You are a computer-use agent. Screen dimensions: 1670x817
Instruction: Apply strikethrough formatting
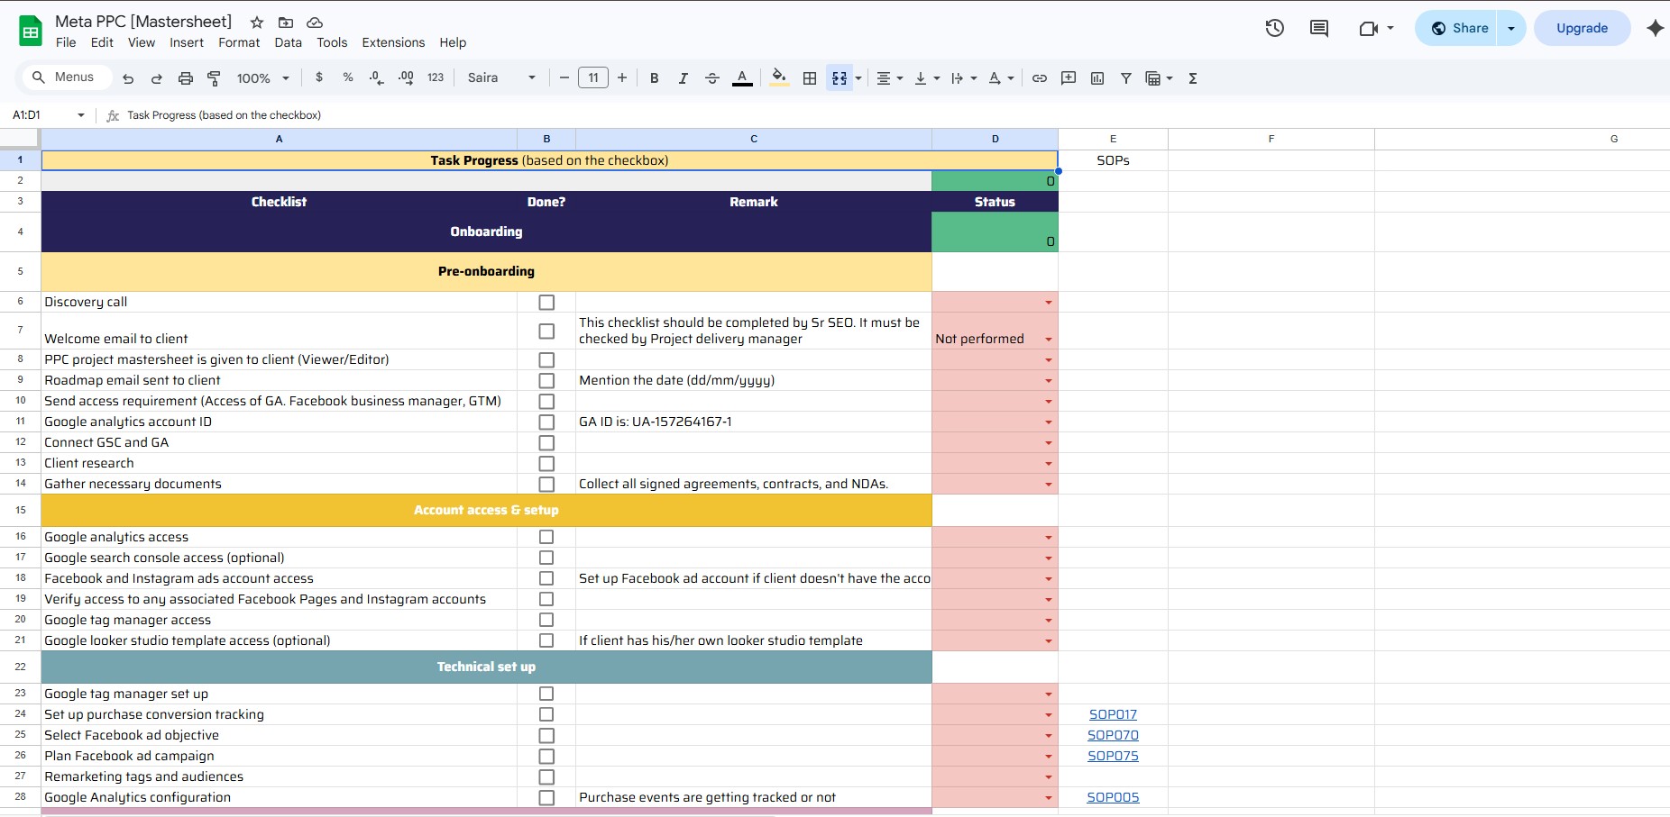click(712, 78)
